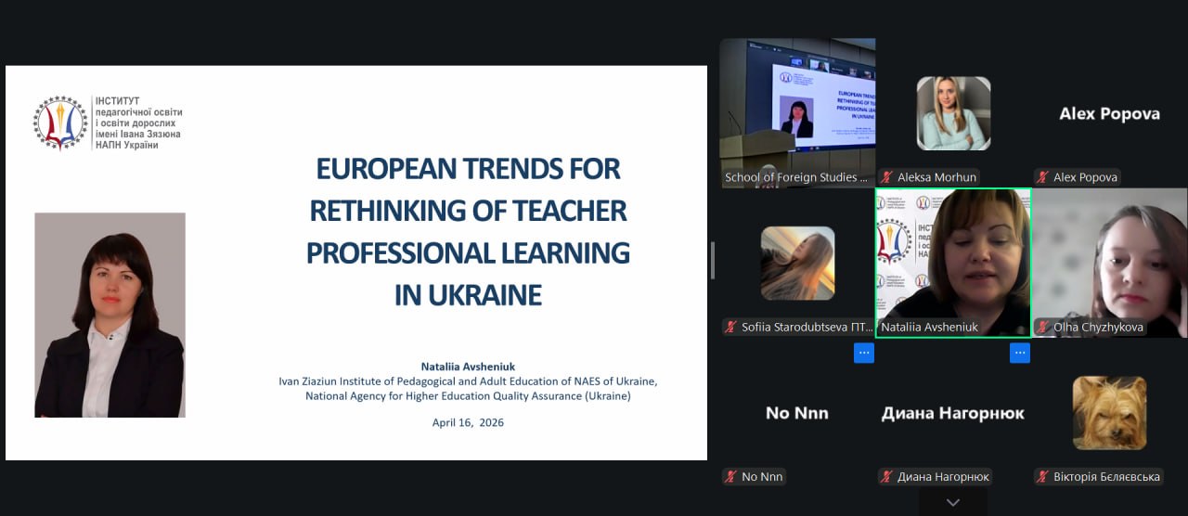The image size is (1188, 516).
Task: Click Olha Chyzhykova's muted microphone icon
Action: coord(1044,327)
